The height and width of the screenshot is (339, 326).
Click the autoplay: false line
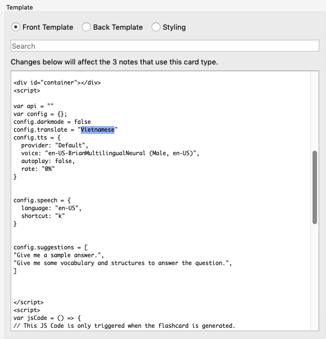click(x=48, y=161)
